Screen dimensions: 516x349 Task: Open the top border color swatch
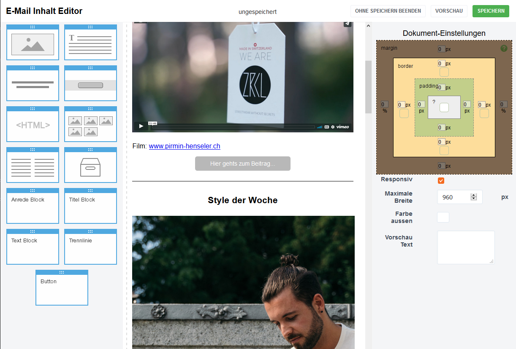tap(444, 72)
